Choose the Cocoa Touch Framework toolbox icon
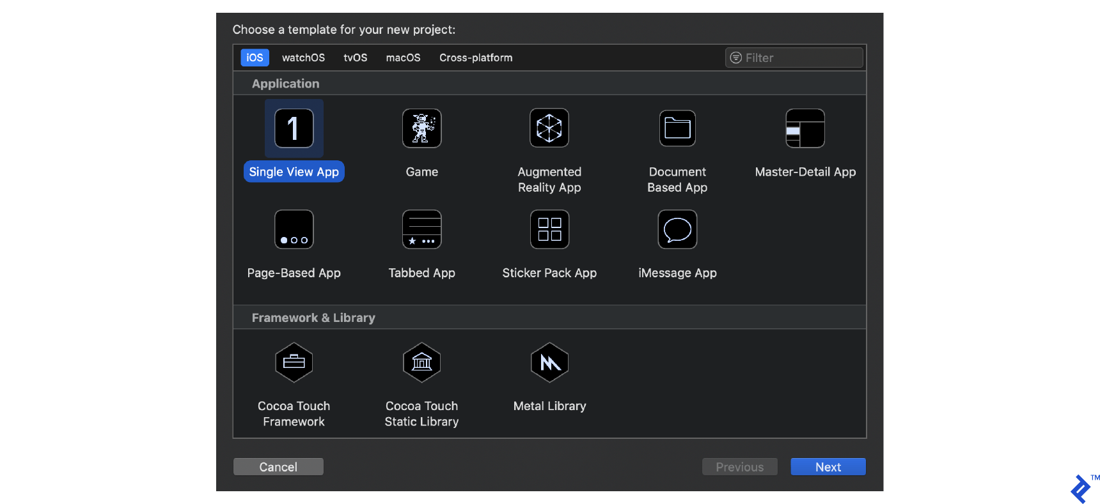1100x504 pixels. (x=294, y=363)
